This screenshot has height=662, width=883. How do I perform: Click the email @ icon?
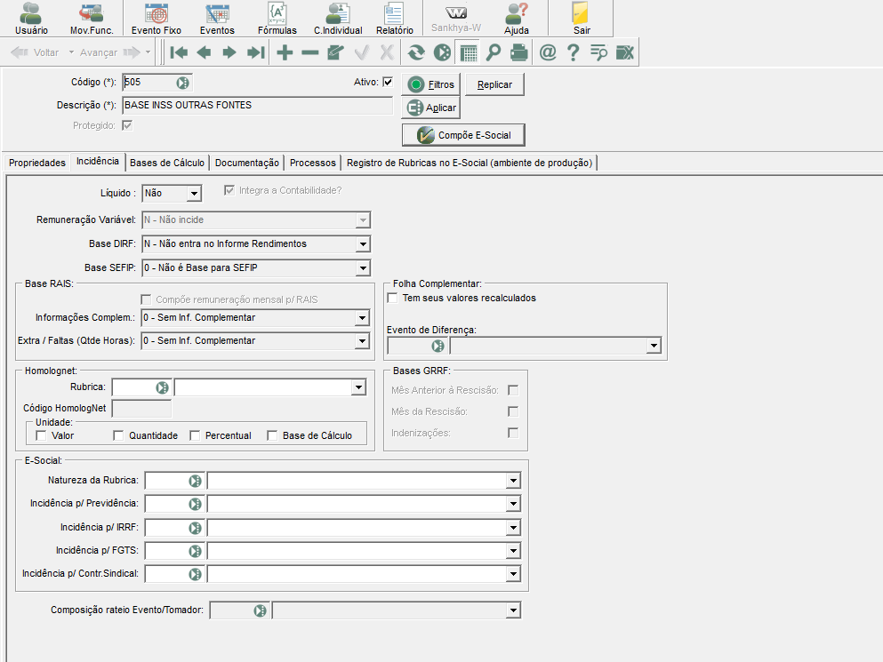click(548, 52)
